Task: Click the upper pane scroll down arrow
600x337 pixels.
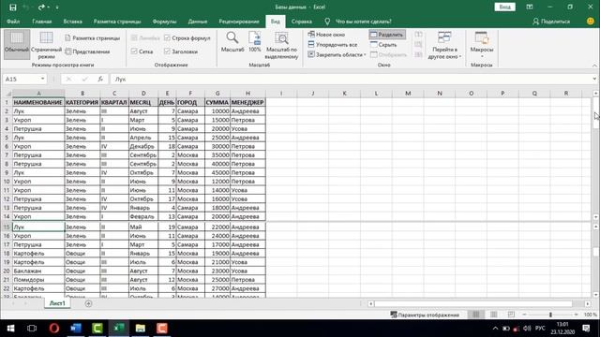Action: (596, 216)
